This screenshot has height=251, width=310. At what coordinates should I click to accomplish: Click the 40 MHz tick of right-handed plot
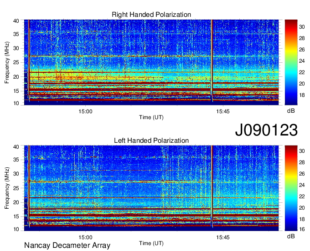[x=16, y=21]
